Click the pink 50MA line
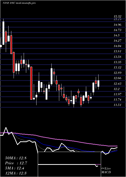The width and height of the screenshot is (126, 177). [58, 139]
